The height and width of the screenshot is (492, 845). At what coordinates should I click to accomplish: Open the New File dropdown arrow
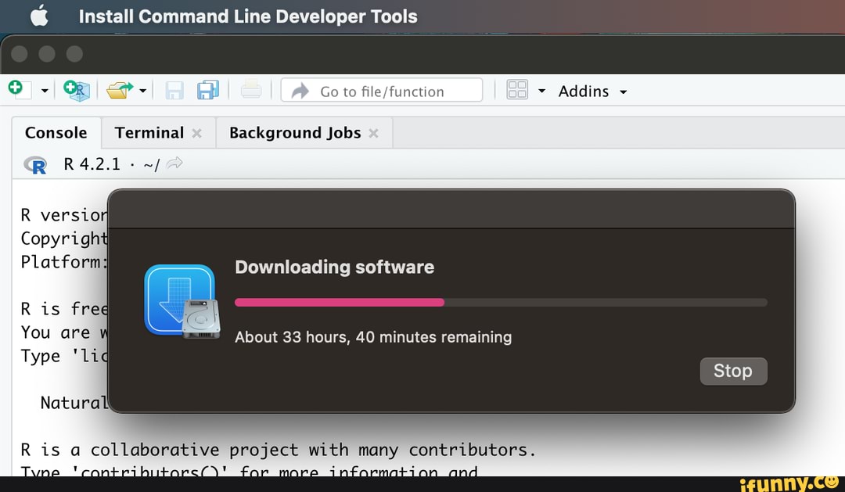44,92
